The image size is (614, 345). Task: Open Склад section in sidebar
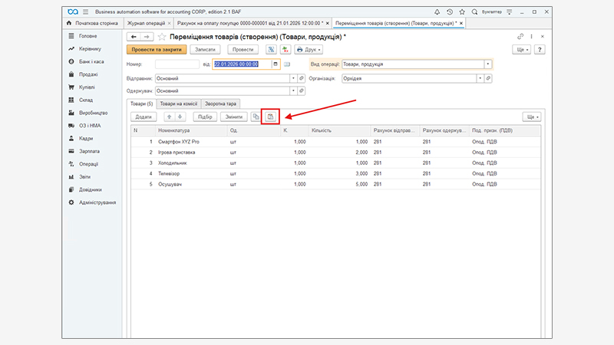pos(84,100)
